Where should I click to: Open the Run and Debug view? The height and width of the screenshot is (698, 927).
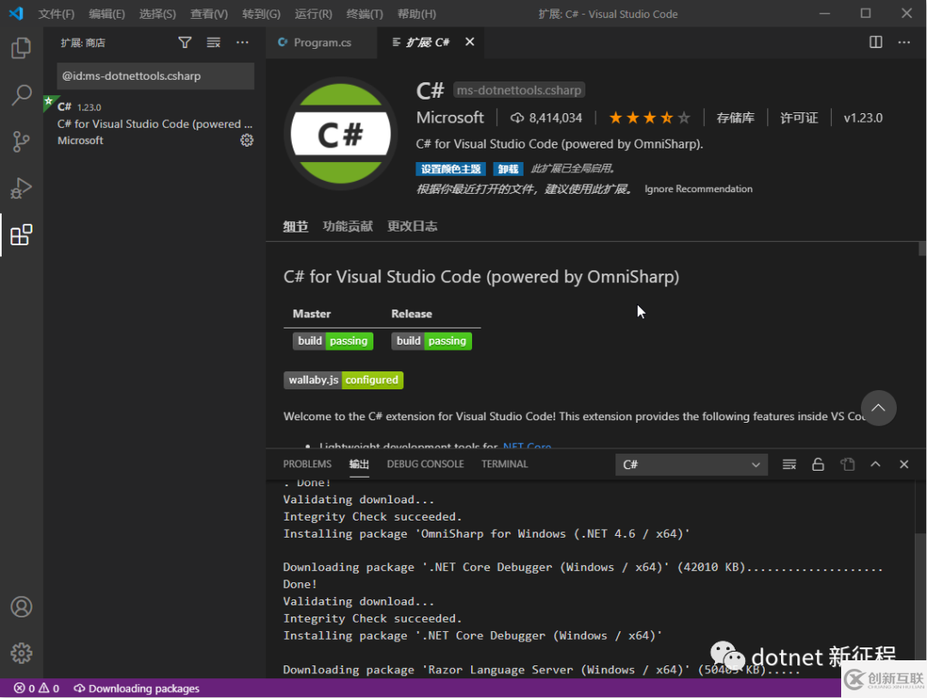coord(21,188)
